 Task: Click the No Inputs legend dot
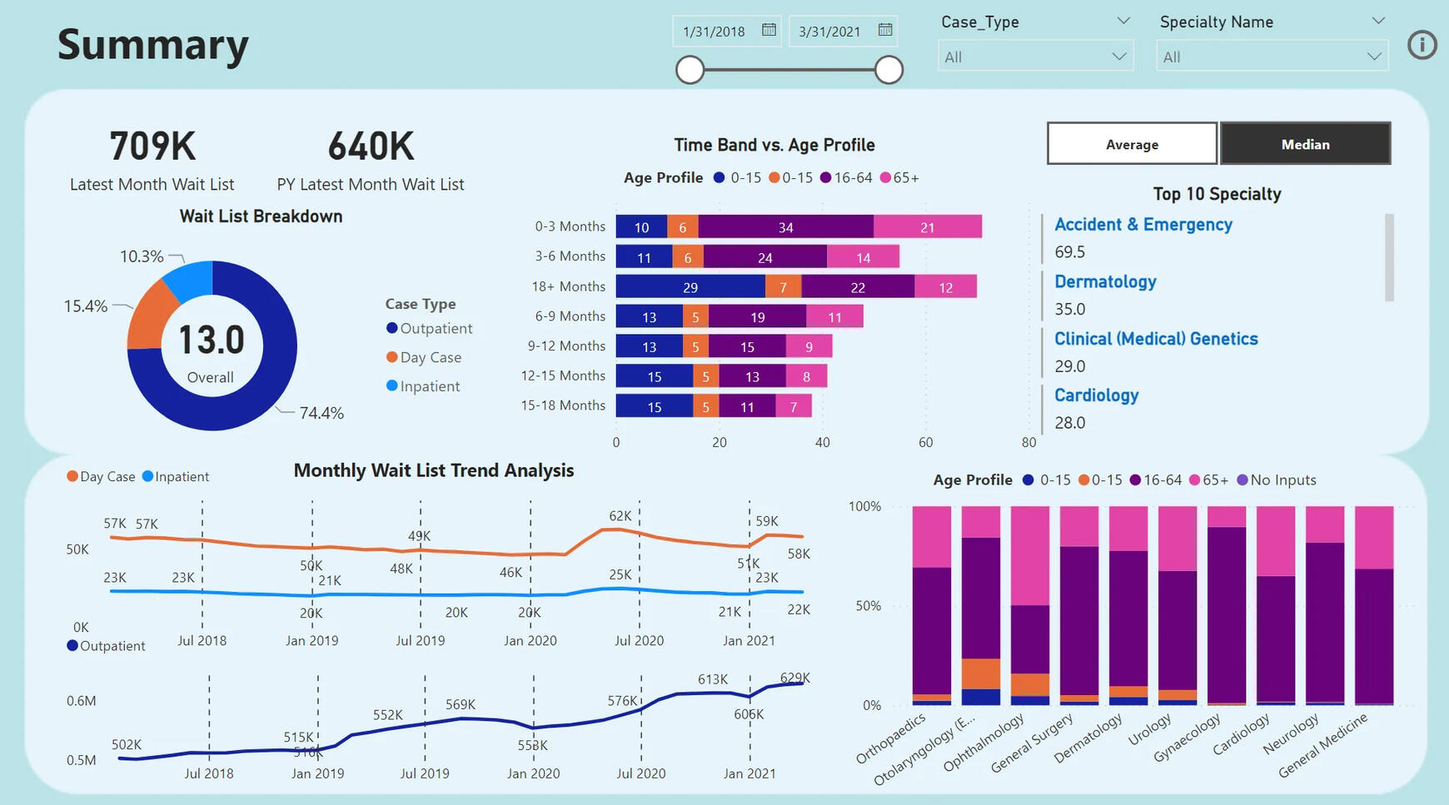(1242, 480)
